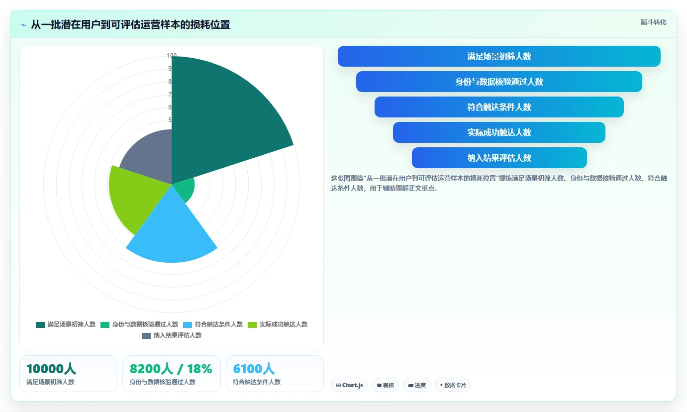Click the lightning icon beside the page title
The height and width of the screenshot is (412, 687).
point(24,25)
